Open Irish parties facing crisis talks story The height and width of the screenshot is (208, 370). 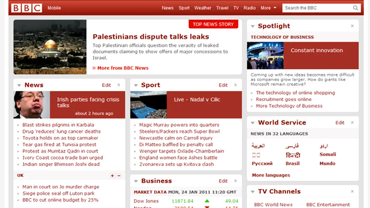pyautogui.click(x=88, y=102)
